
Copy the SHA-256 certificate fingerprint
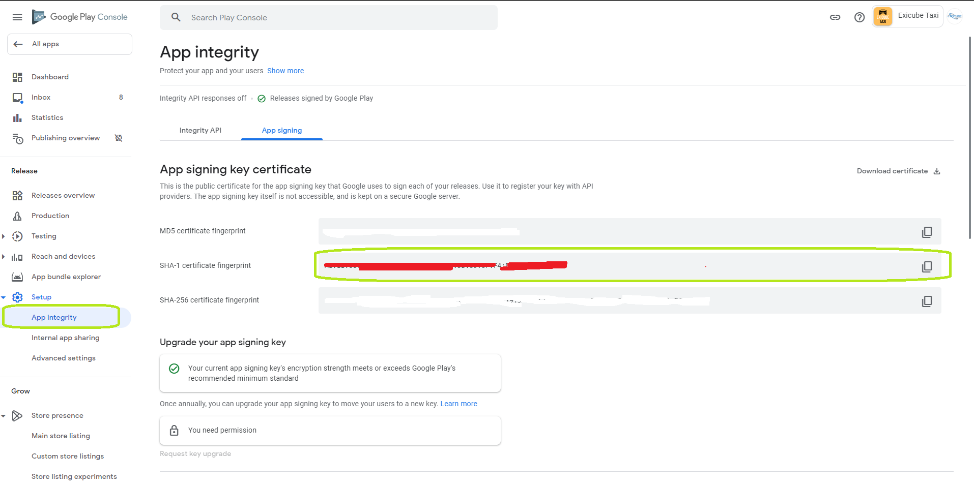(927, 301)
